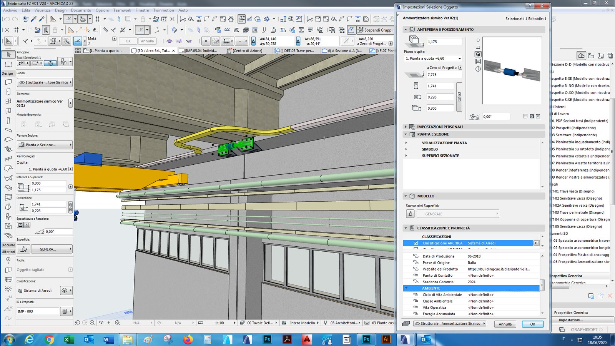Click the OK button in dialog

pyautogui.click(x=532, y=324)
